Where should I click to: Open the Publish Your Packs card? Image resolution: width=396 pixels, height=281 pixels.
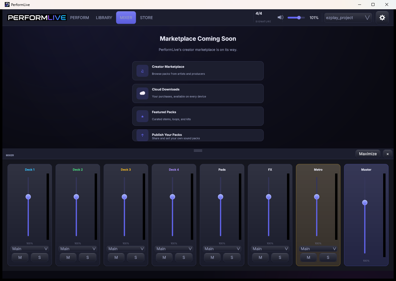coord(198,135)
